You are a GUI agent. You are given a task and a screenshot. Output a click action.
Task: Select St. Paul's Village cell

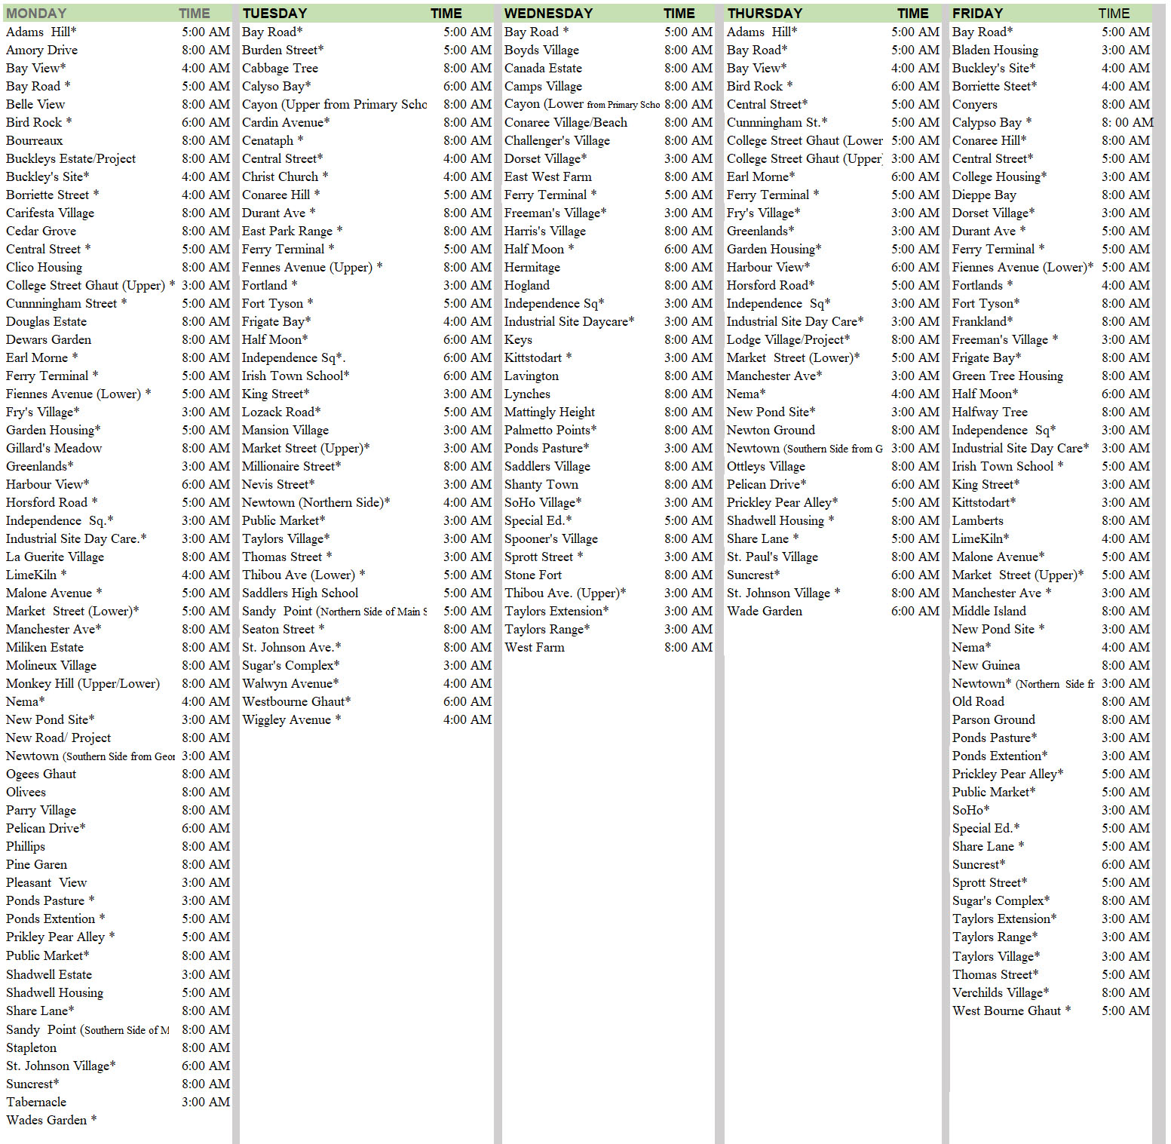[x=772, y=557]
